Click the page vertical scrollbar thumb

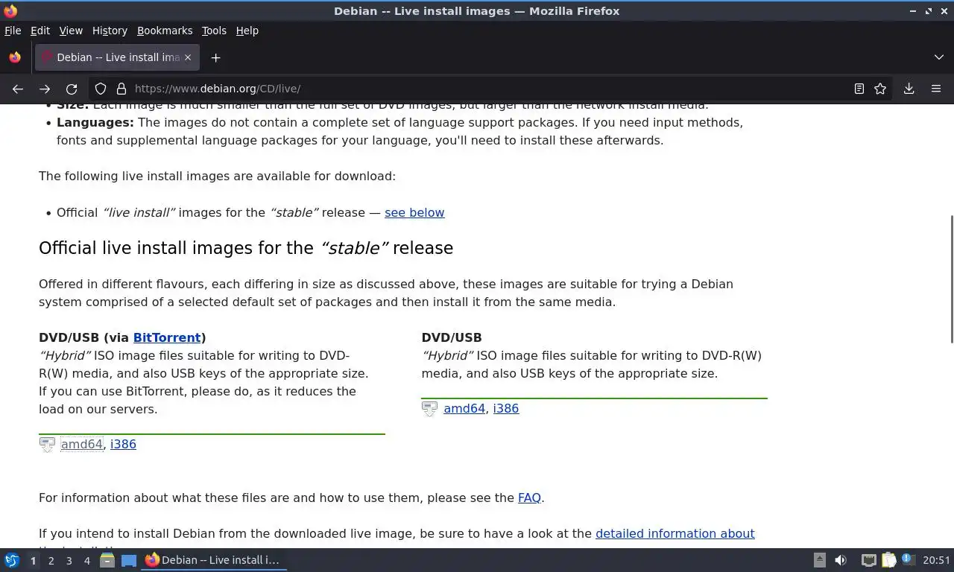click(x=951, y=279)
